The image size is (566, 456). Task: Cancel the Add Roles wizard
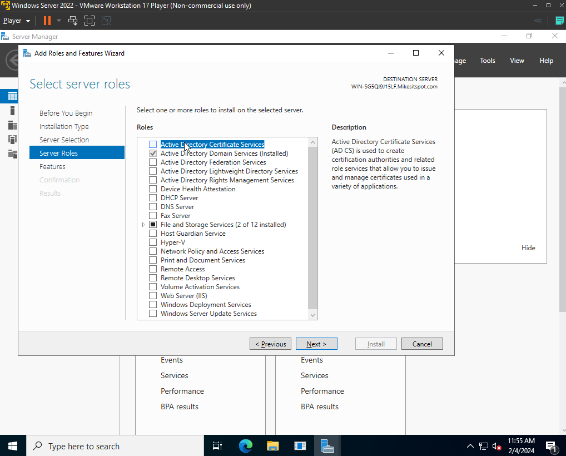(x=422, y=344)
